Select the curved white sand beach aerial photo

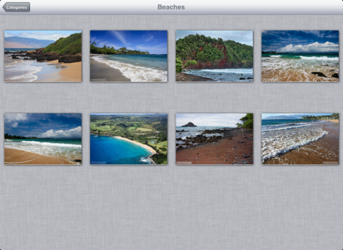129,139
